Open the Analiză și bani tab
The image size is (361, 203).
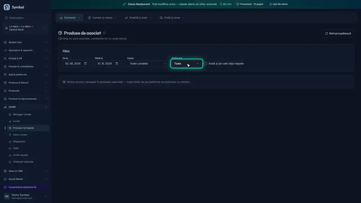click(x=138, y=18)
